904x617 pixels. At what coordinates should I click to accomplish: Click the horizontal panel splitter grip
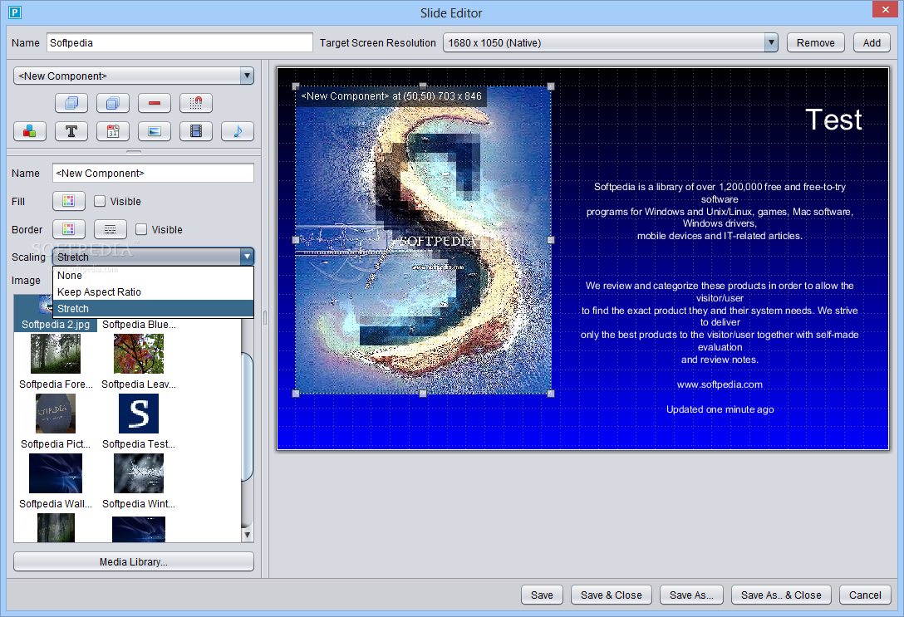click(x=134, y=152)
